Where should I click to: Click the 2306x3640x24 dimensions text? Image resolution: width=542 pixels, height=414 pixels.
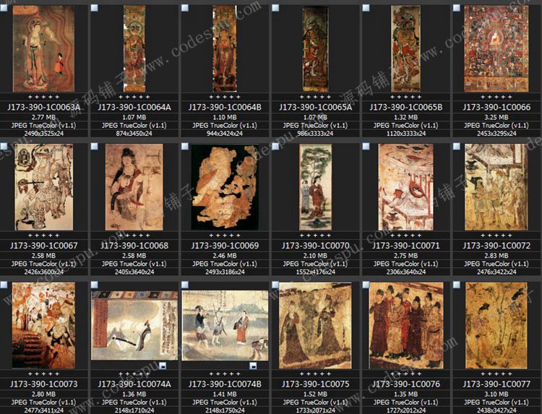406,272
